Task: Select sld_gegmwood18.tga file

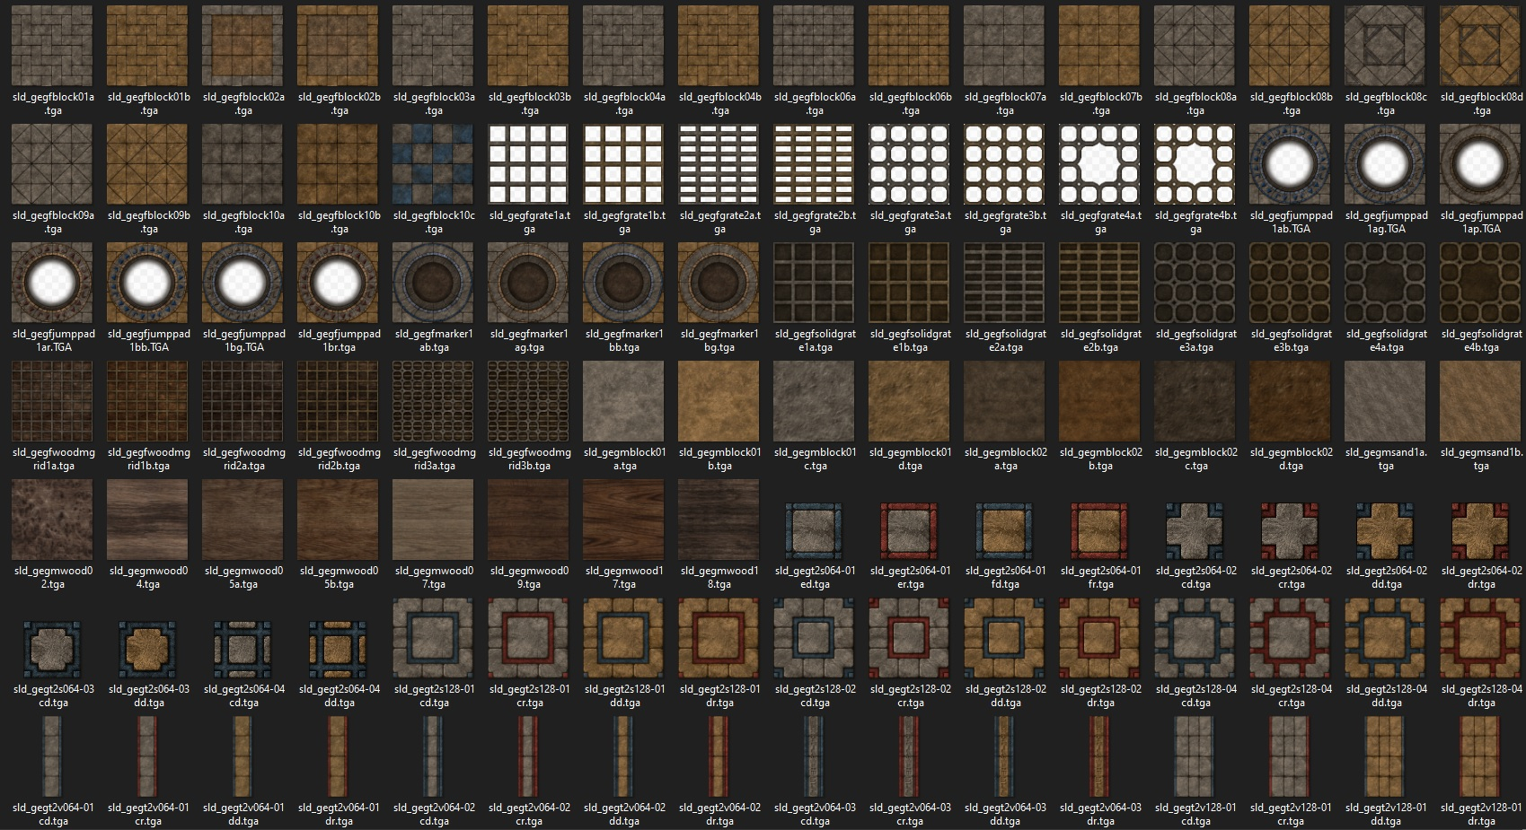Action: pos(719,520)
